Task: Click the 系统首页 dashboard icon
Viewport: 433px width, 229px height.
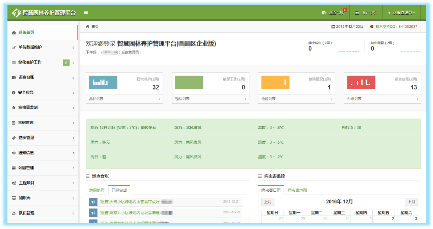Action: 14,33
